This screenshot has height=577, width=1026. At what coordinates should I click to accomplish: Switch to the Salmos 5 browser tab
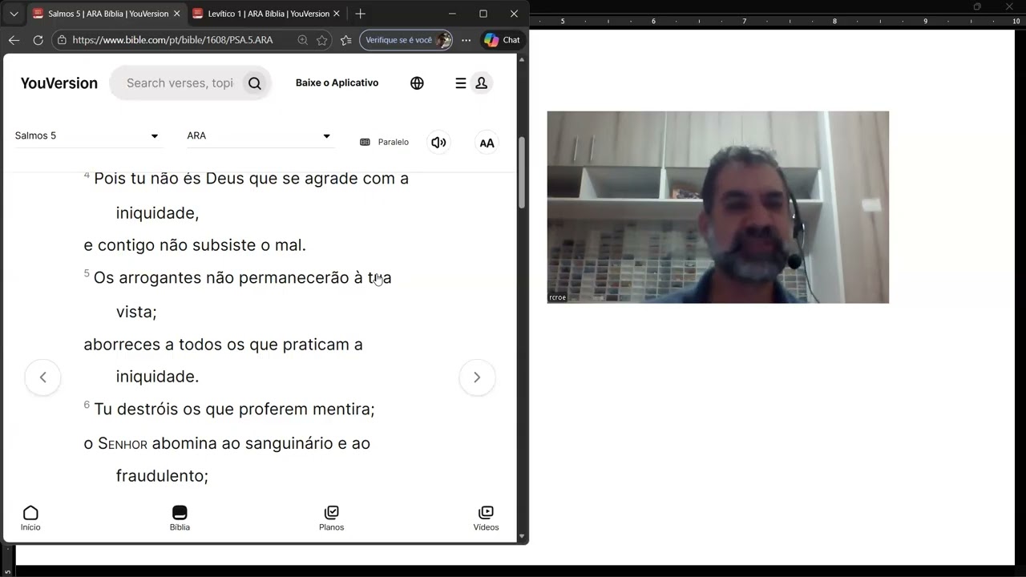(106, 14)
